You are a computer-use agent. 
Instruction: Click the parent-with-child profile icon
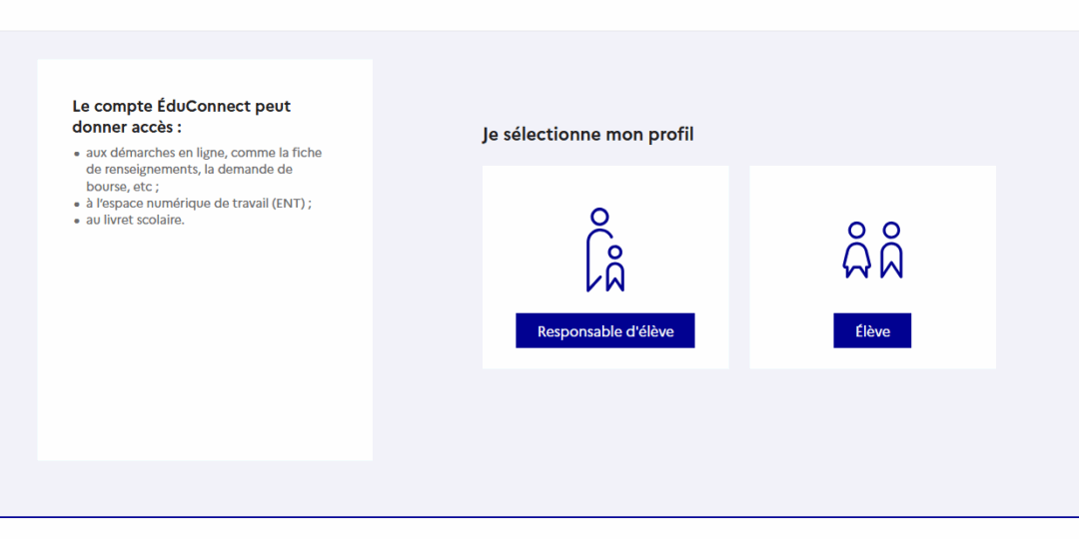pos(604,251)
